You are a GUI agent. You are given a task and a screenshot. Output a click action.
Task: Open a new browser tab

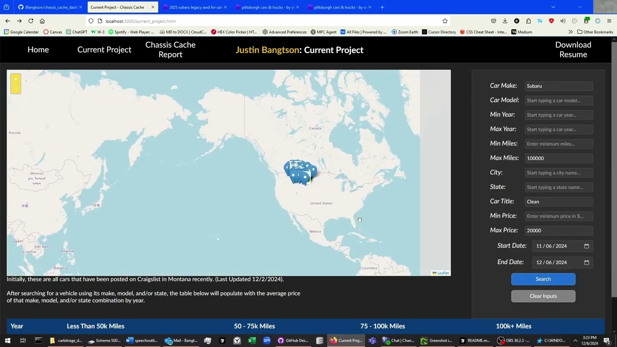pyautogui.click(x=382, y=7)
